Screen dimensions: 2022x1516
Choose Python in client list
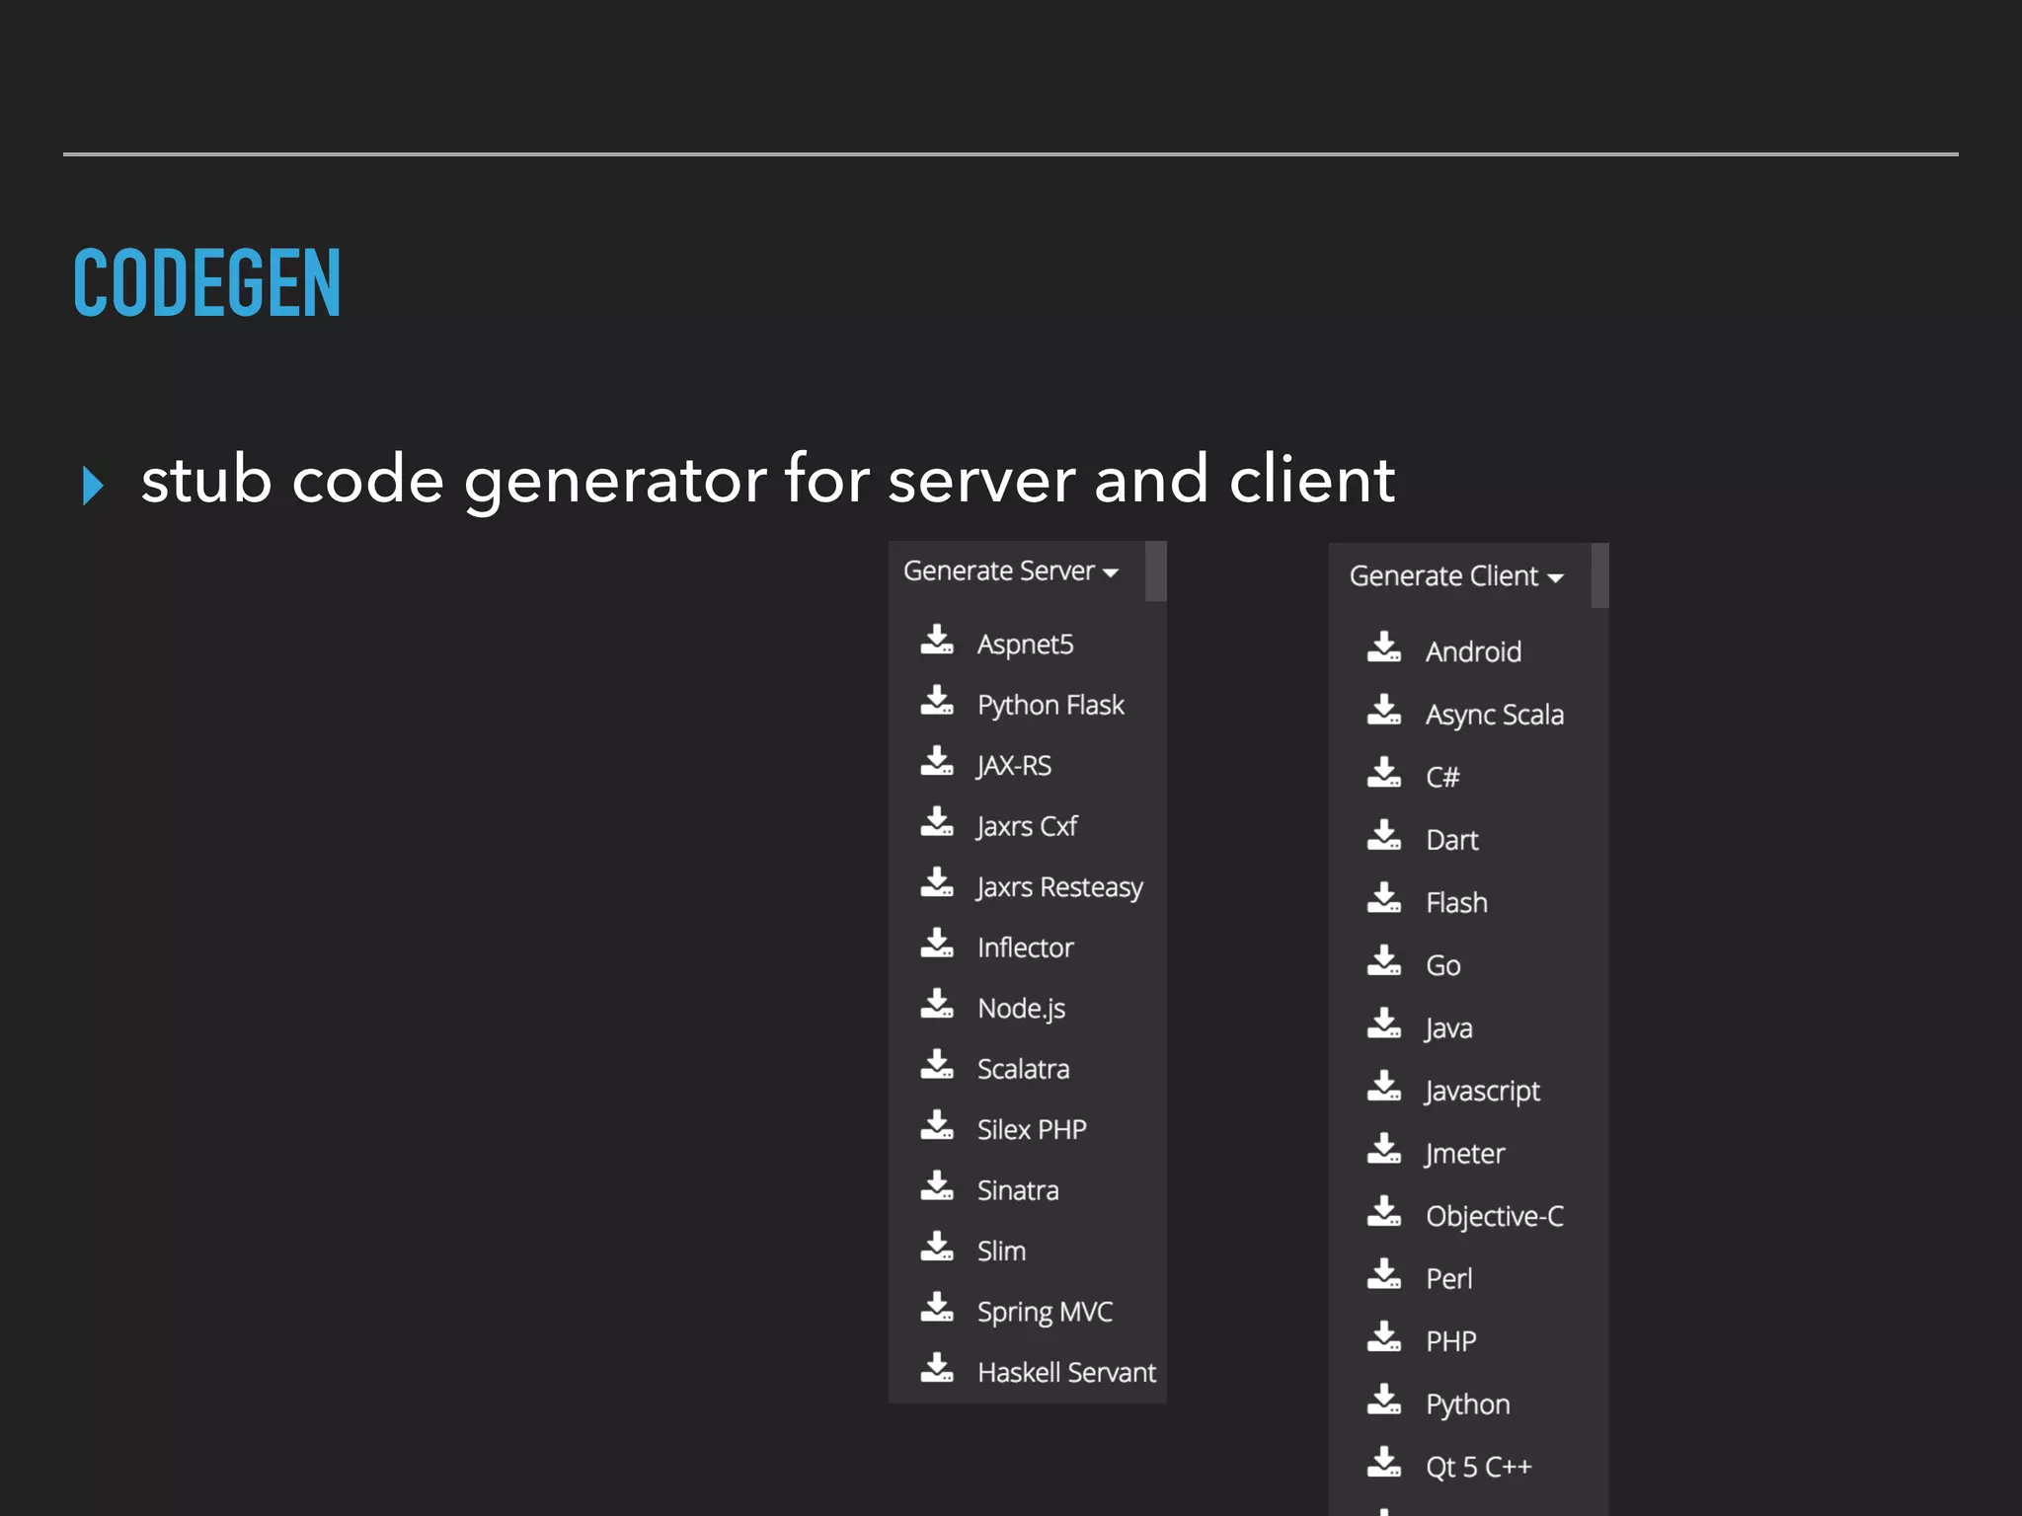1467,1404
